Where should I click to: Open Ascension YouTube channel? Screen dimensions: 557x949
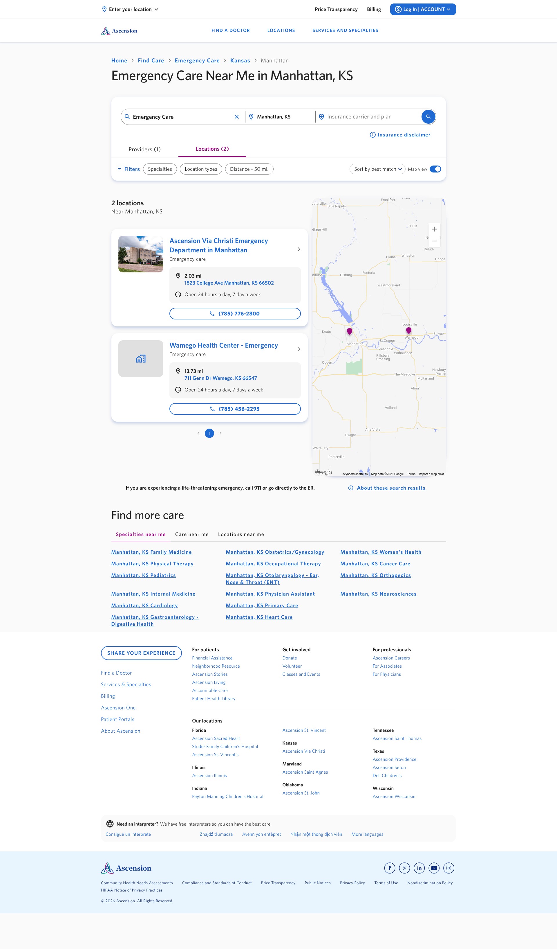point(434,868)
